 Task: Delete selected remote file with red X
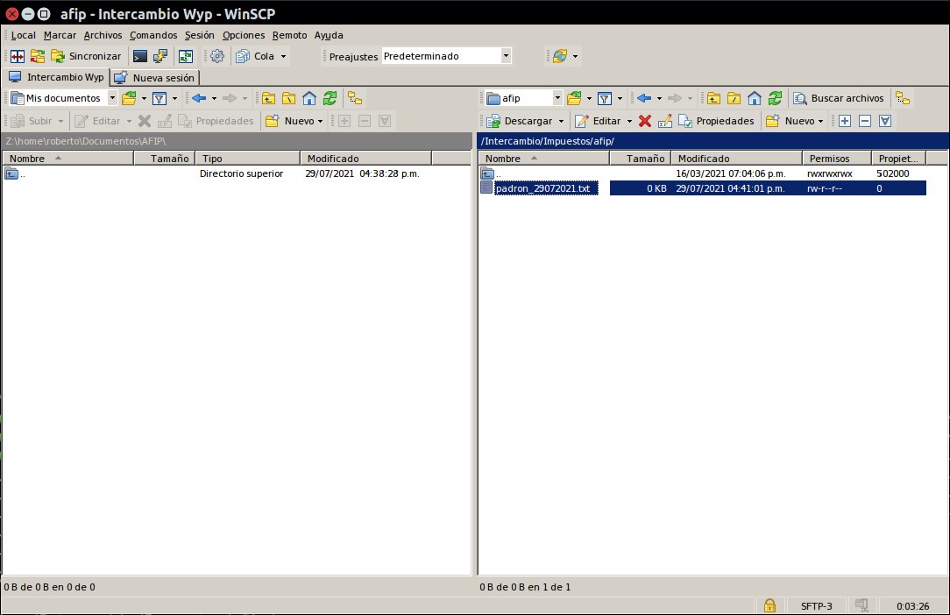point(645,121)
